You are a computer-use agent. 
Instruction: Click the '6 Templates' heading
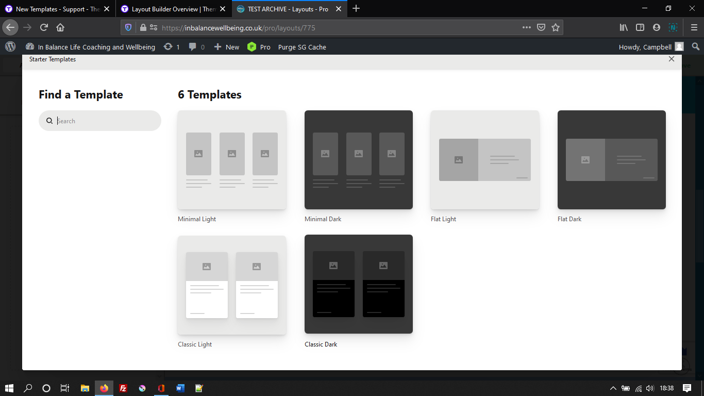[x=210, y=95]
